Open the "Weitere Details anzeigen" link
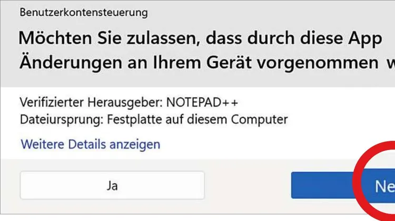The width and height of the screenshot is (395, 221). [x=90, y=143]
